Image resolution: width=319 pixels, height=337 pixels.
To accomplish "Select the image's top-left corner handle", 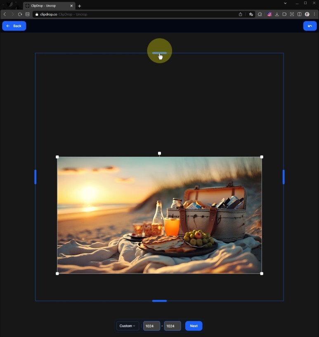I will [57, 157].
